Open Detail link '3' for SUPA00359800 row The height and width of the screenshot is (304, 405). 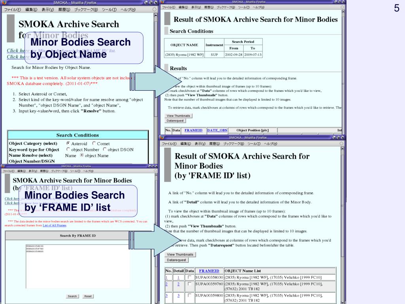point(178,295)
